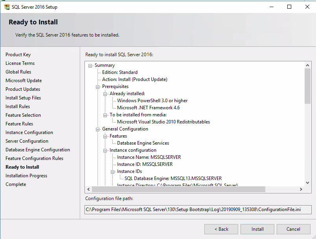Click the SQL Server title bar icon

(6, 7)
